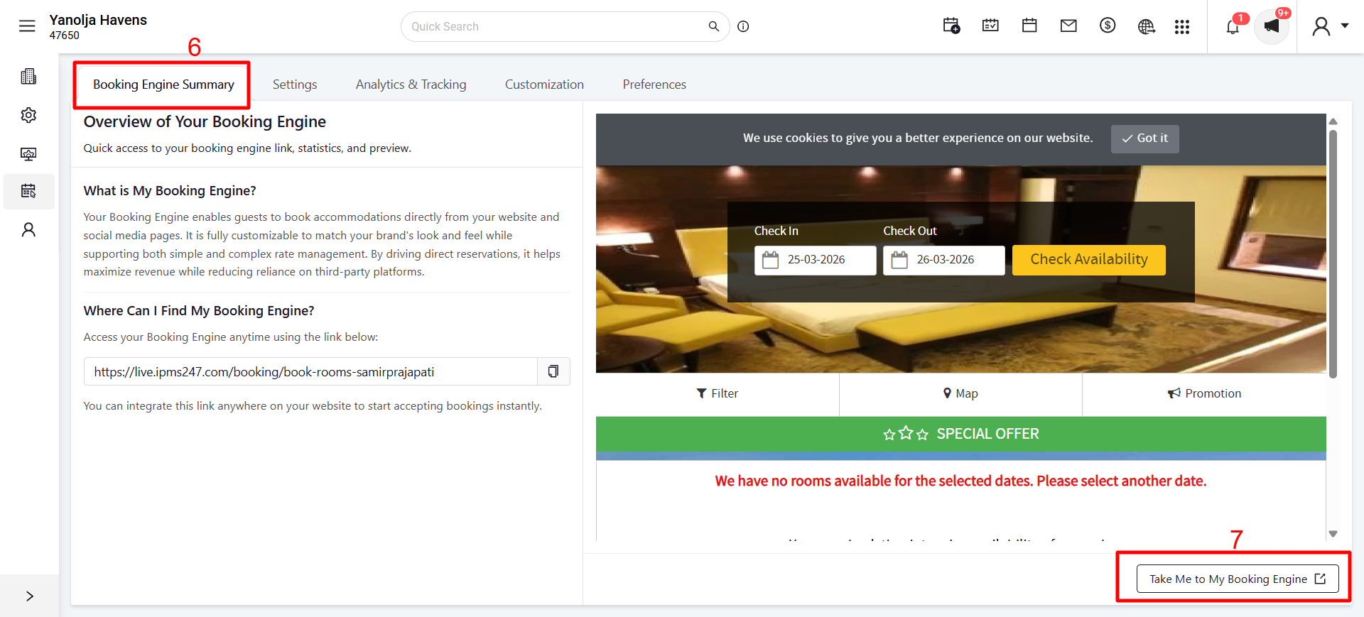Open the Preferences tab
Viewport: 1364px width, 617px height.
pyautogui.click(x=654, y=84)
